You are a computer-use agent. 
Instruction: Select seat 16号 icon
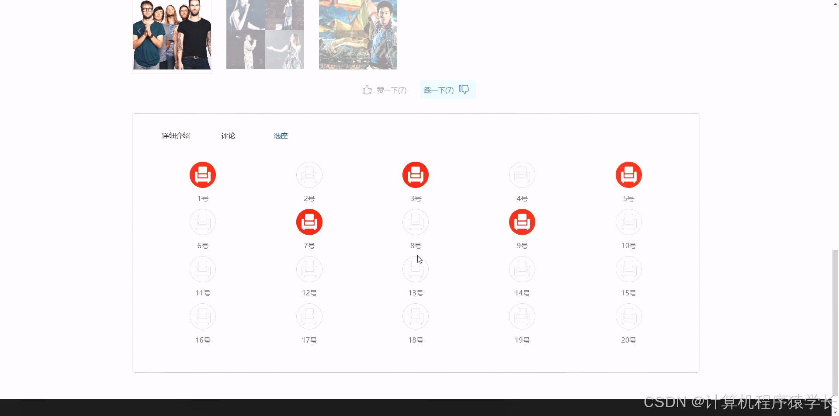point(203,316)
